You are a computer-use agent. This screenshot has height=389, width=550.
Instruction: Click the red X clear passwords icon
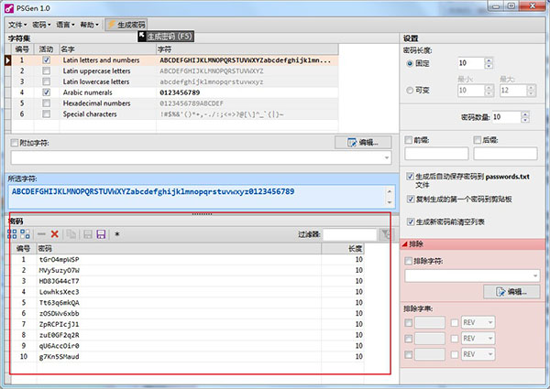pyautogui.click(x=54, y=234)
